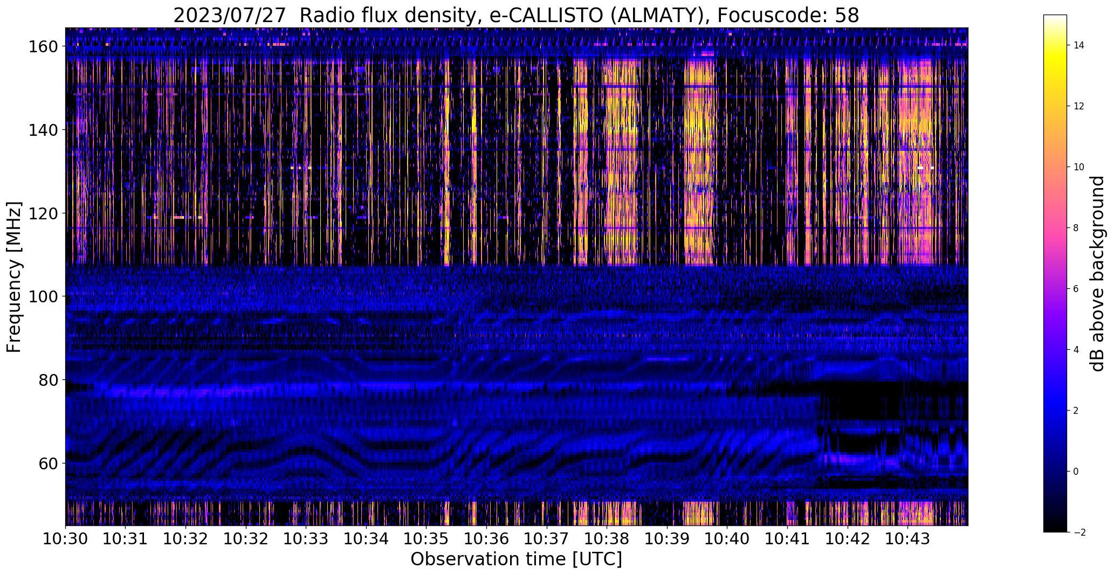Select the frequency tick label reading exactly 60
This screenshot has height=575, width=1114.
click(49, 463)
